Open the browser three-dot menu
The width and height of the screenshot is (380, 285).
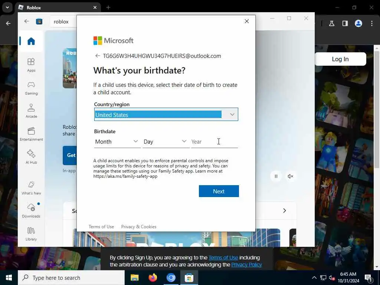(372, 23)
